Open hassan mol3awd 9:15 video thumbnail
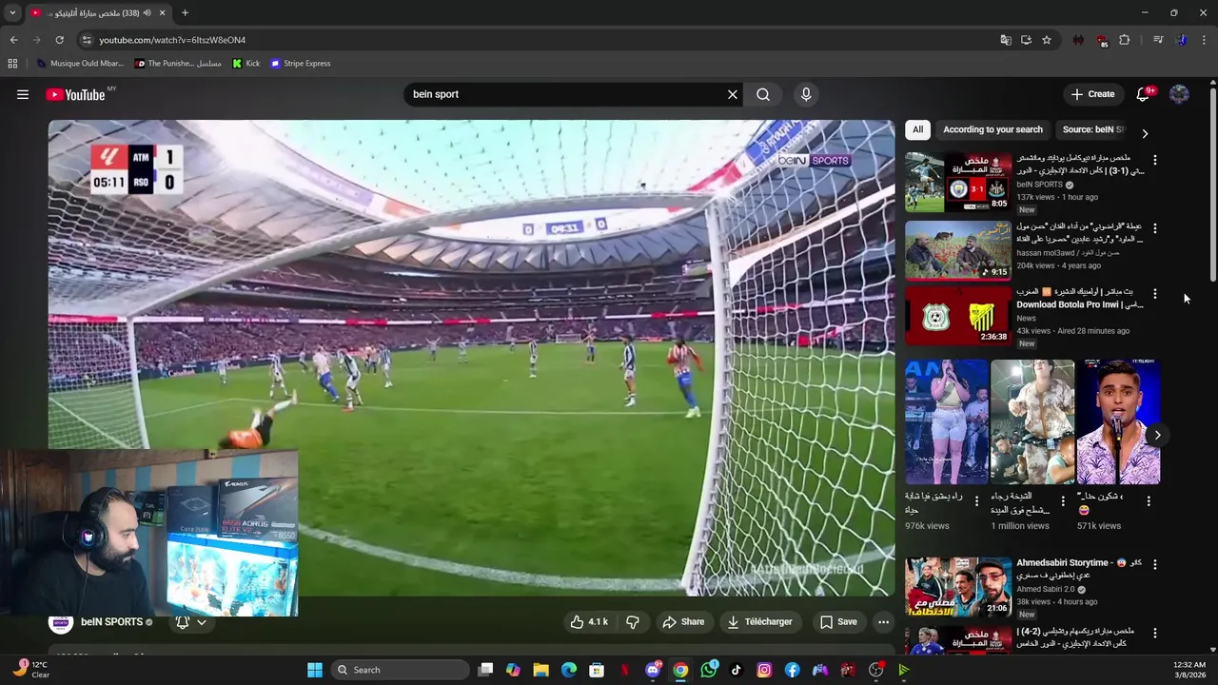 958,250
